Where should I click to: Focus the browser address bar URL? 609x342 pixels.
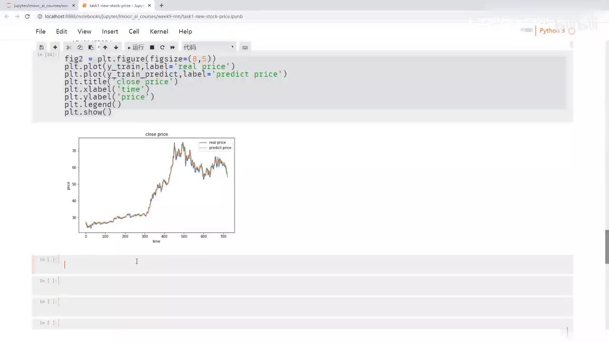pos(144,16)
